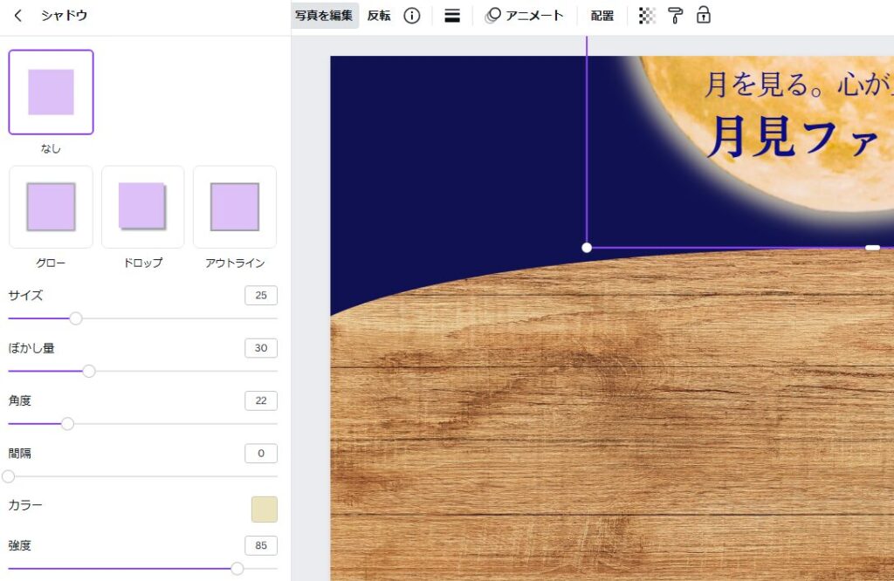Click the transparency checkerboard icon

(647, 16)
